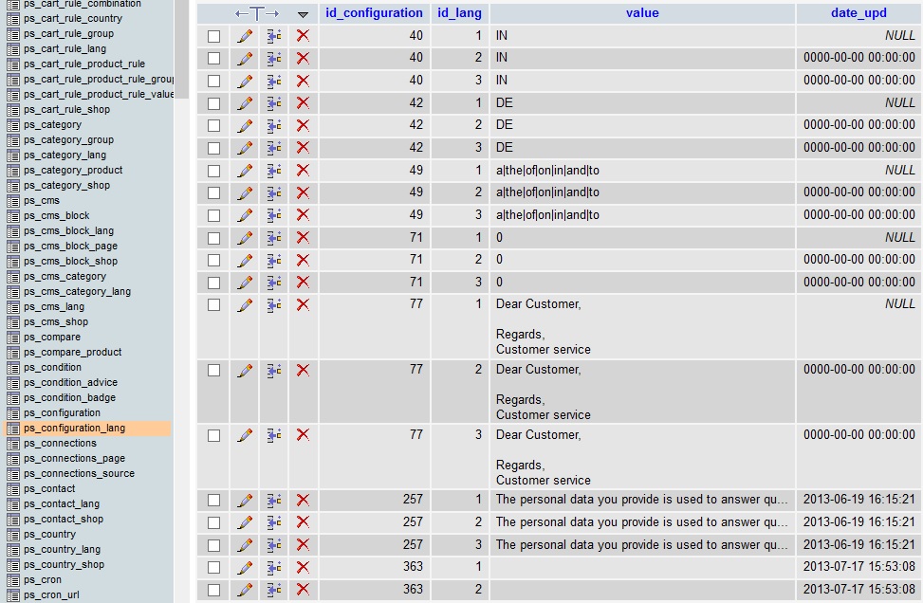Screen dimensions: 923x603
Task: Sort by value column header
Action: 642,13
